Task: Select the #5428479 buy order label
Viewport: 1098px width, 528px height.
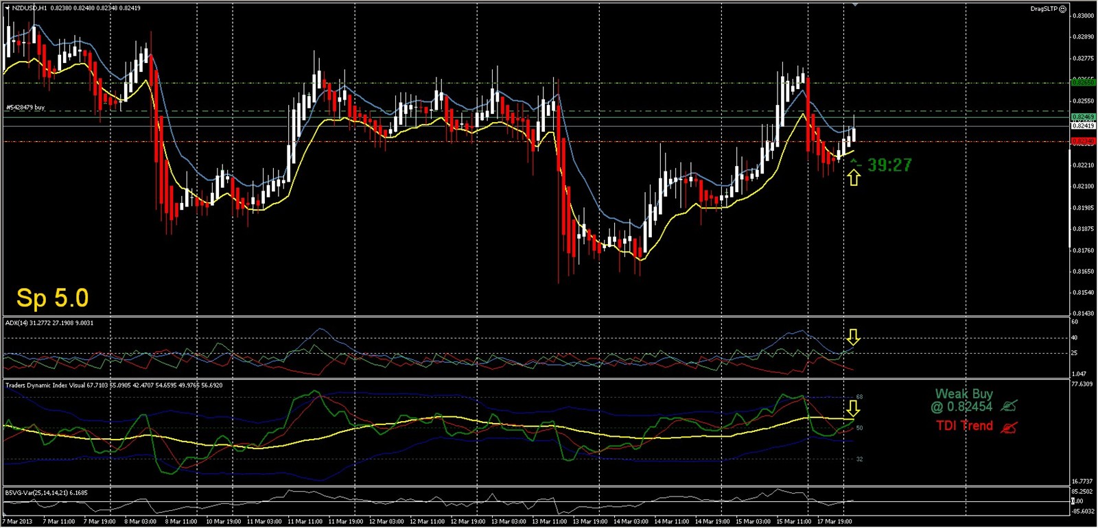Action: tap(25, 108)
